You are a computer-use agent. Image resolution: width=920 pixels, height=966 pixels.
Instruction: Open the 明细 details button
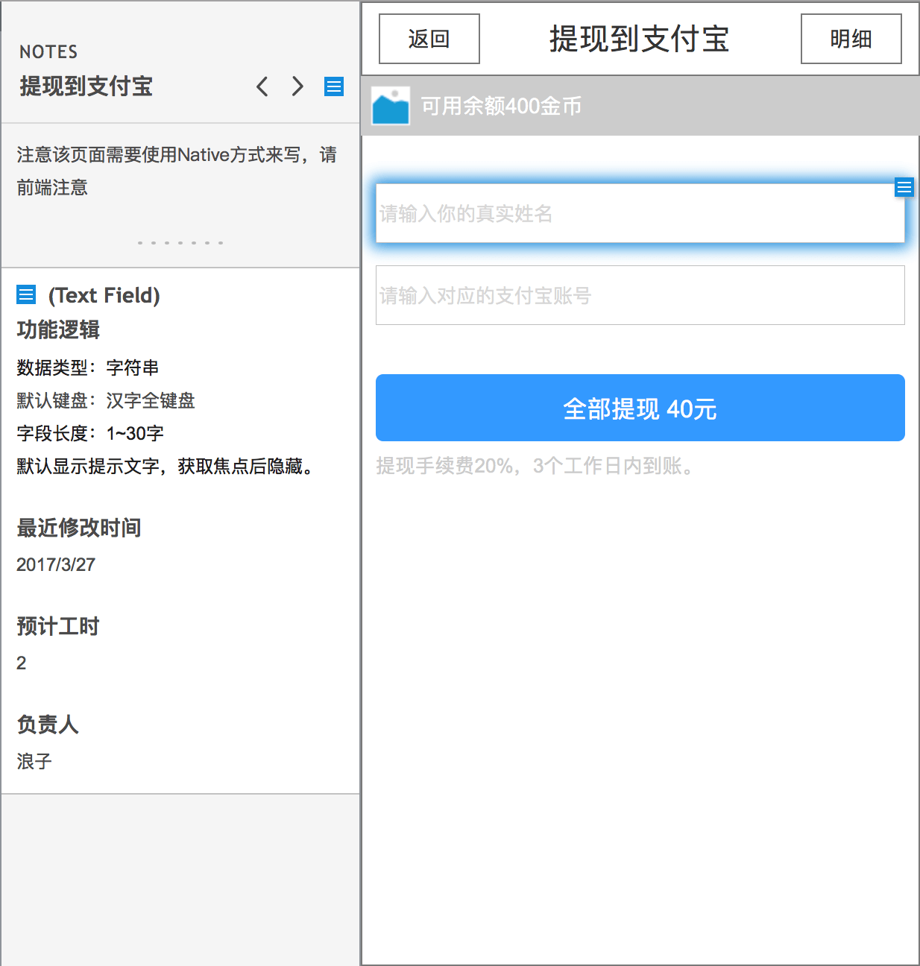[851, 39]
